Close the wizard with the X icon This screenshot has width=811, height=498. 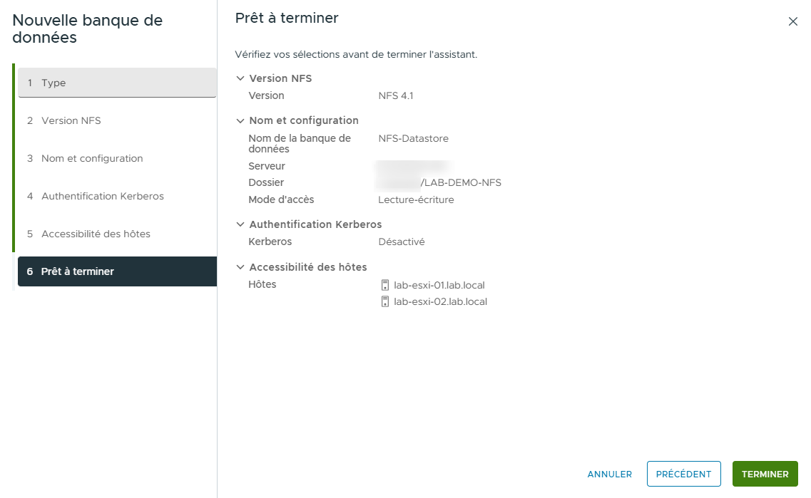coord(792,21)
